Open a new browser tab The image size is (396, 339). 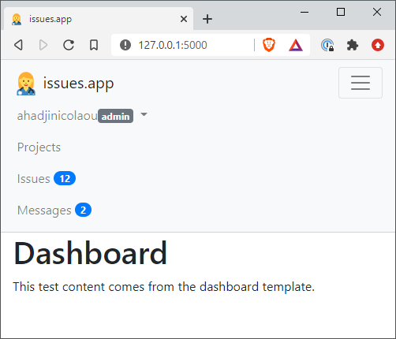click(x=207, y=19)
